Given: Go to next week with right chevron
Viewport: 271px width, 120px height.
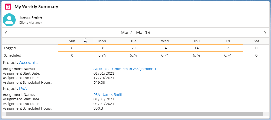Looking at the screenshot, I should [265, 33].
